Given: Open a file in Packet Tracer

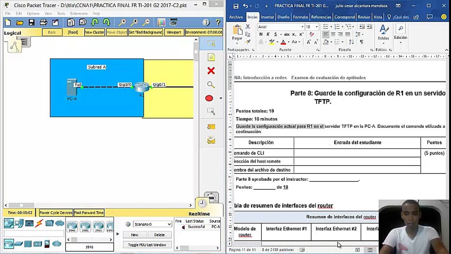Looking at the screenshot, I should point(20,23).
